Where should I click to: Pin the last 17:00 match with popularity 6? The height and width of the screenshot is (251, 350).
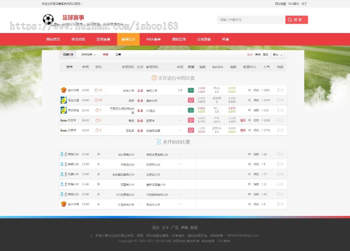278,204
